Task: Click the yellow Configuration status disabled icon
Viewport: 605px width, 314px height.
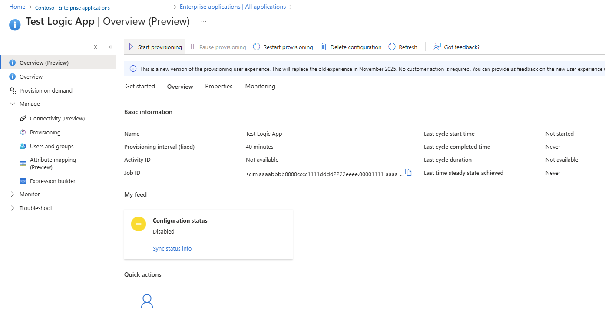Action: point(139,224)
